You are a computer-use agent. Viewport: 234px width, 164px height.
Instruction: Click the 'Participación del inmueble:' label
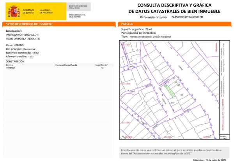138,33
